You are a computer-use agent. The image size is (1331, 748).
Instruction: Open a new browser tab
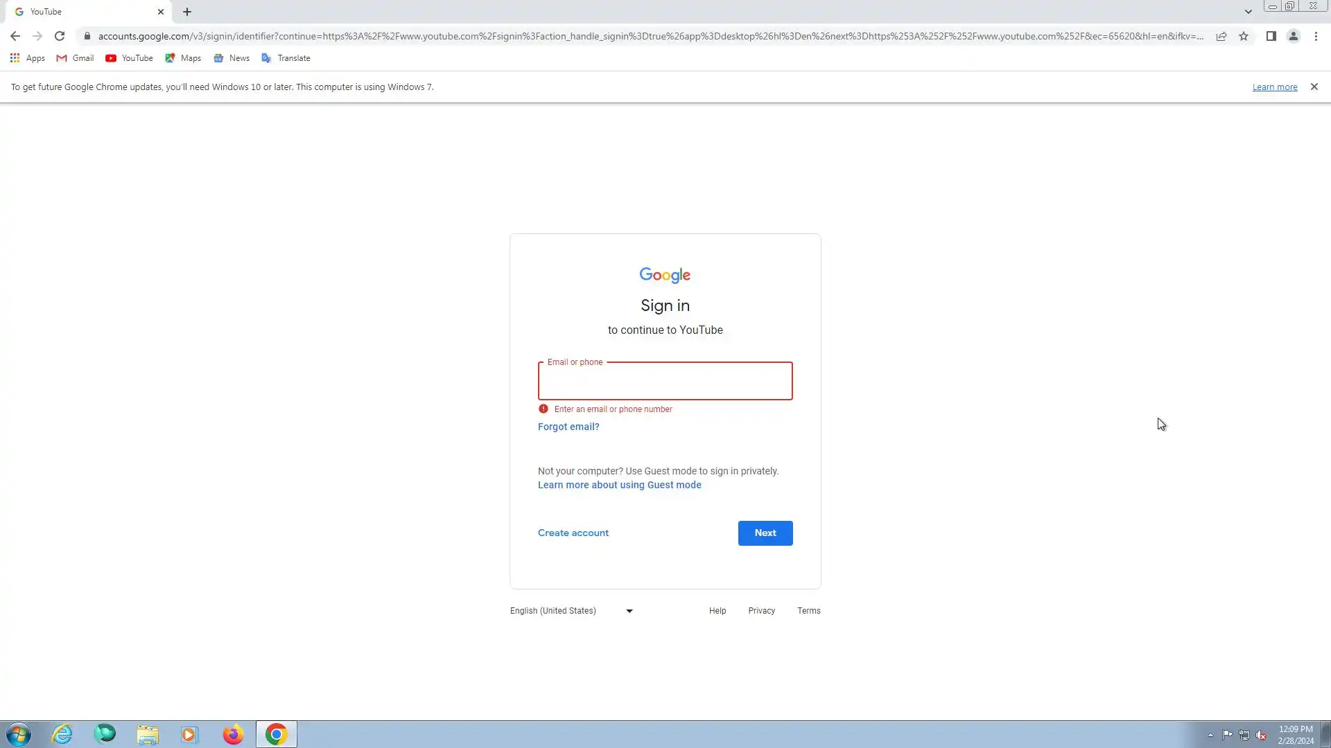pyautogui.click(x=187, y=12)
